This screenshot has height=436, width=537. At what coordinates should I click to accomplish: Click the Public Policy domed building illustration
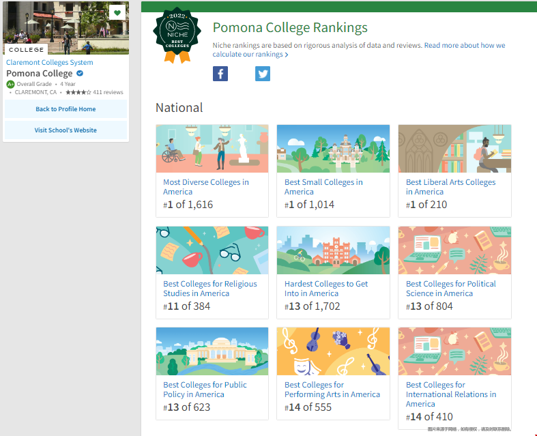tap(212, 351)
